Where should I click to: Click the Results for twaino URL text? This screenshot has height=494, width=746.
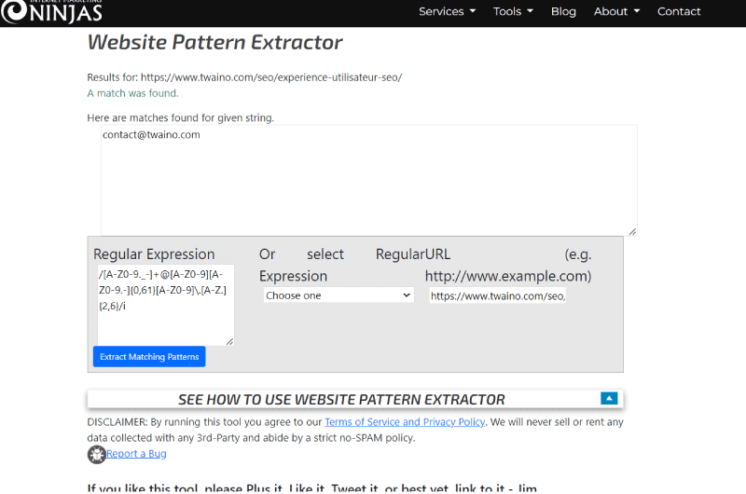pyautogui.click(x=244, y=77)
